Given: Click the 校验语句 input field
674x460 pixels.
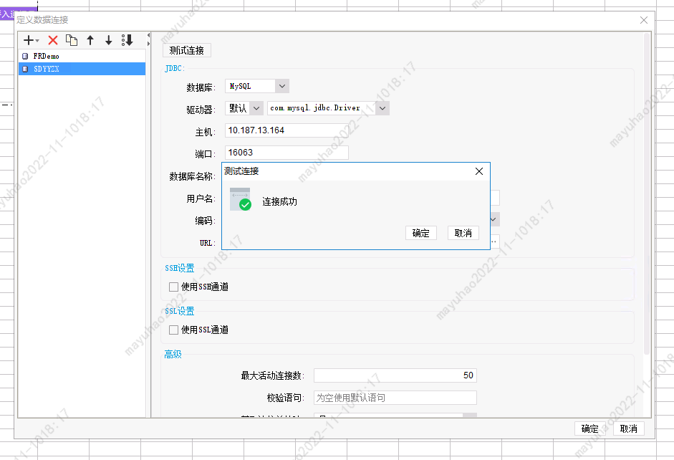Looking at the screenshot, I should coord(395,398).
